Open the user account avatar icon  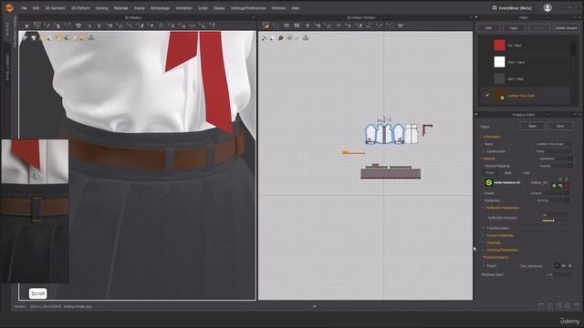[547, 8]
